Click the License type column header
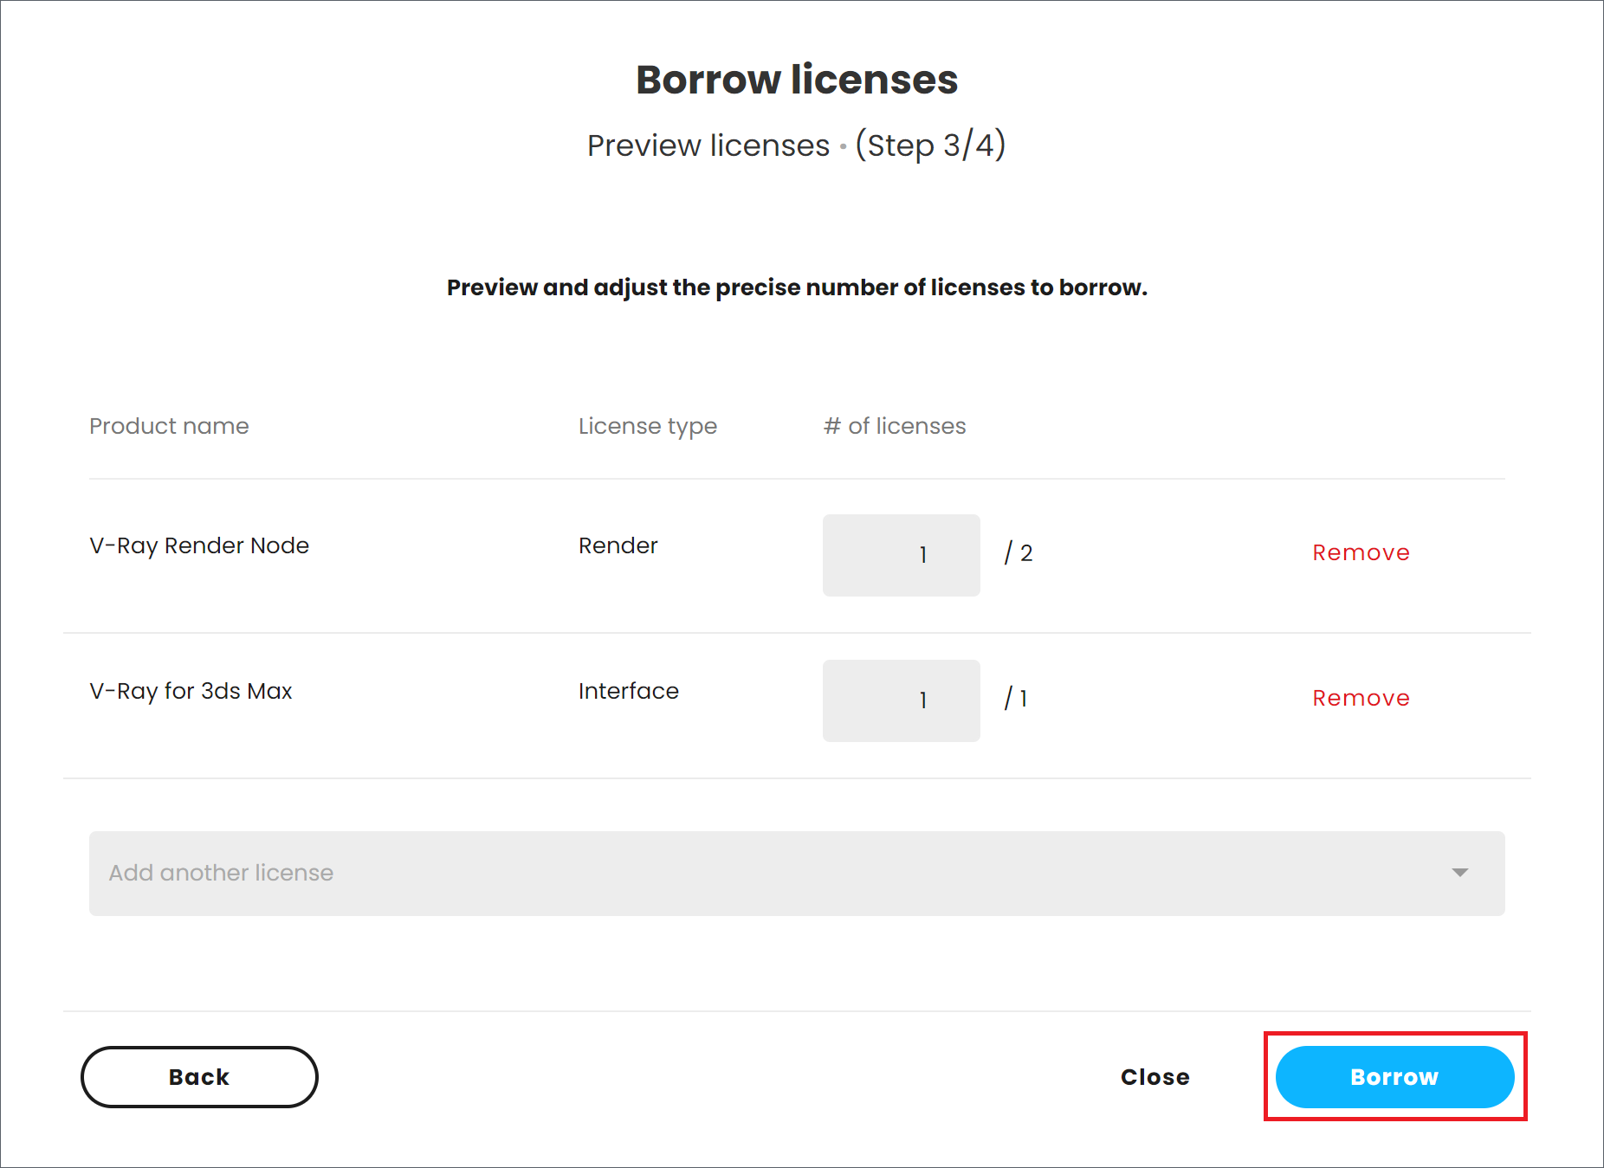 (647, 426)
